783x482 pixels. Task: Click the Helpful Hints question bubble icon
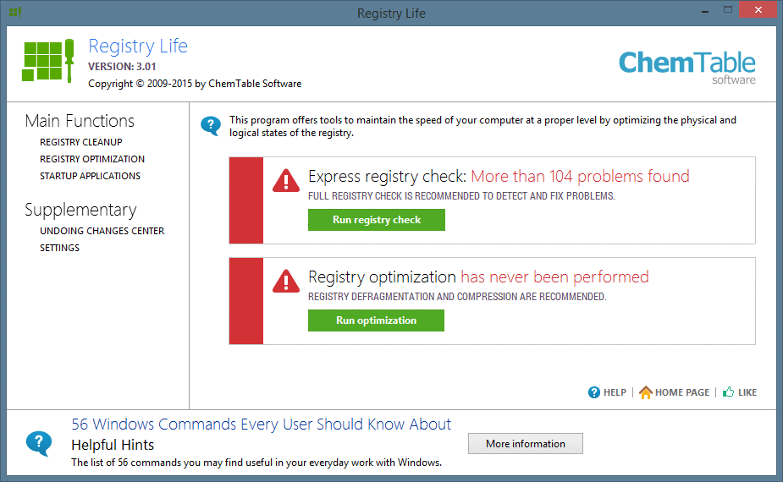pos(39,444)
